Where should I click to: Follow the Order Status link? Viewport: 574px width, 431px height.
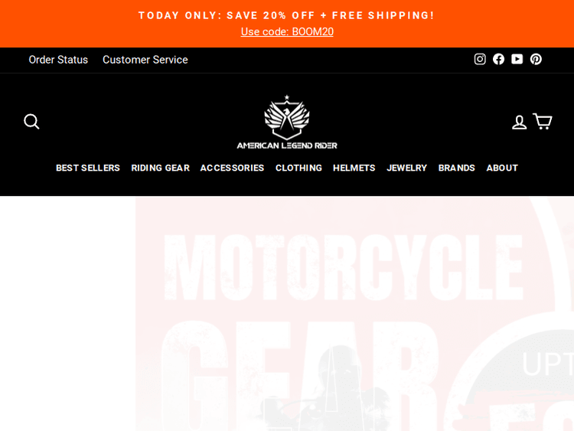pos(58,60)
